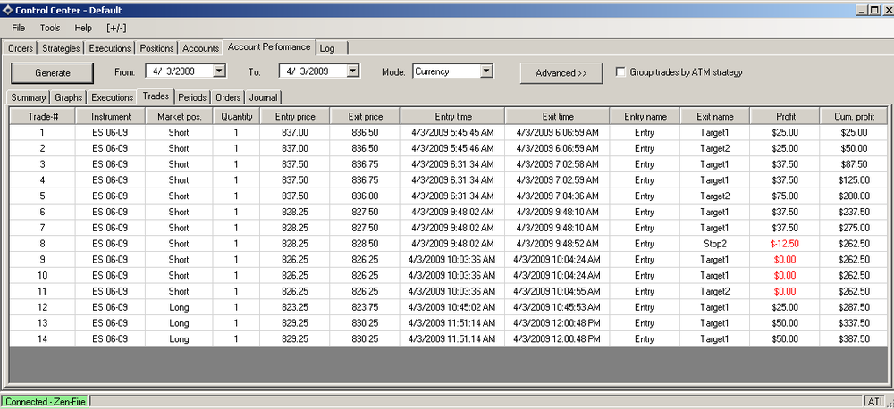894x409 pixels.
Task: Select the Account Performance tab
Action: click(x=269, y=46)
